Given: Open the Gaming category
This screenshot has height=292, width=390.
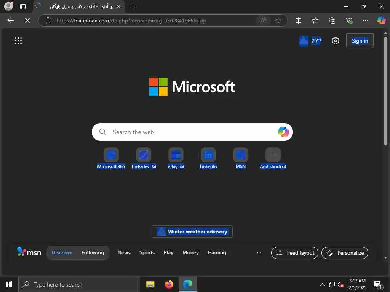Looking at the screenshot, I should click(217, 253).
